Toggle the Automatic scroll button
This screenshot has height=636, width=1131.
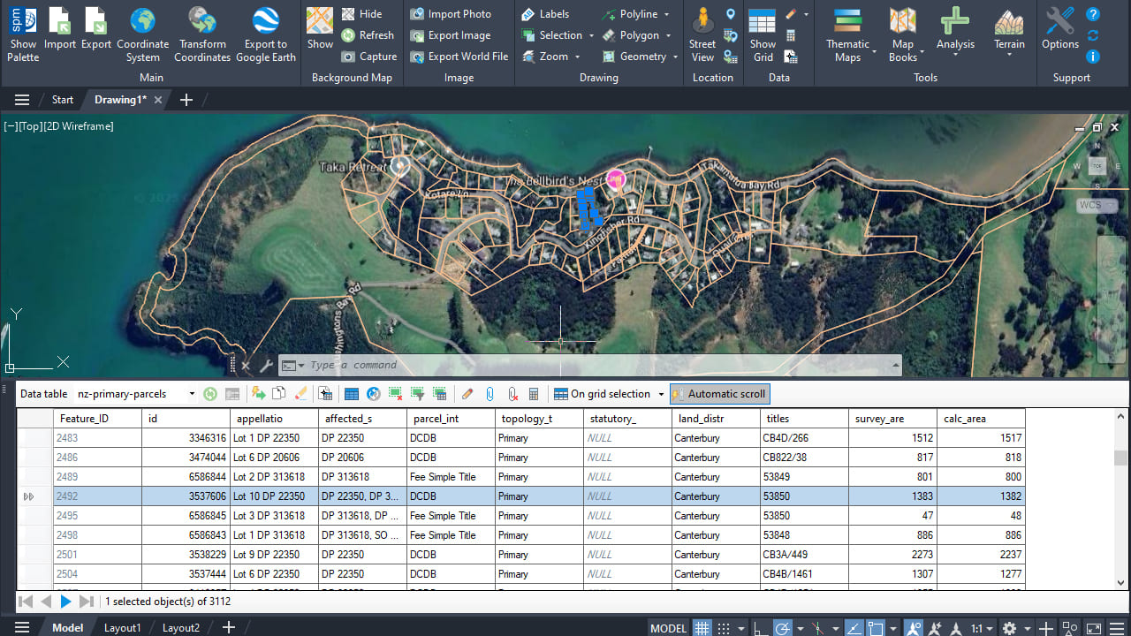point(719,394)
